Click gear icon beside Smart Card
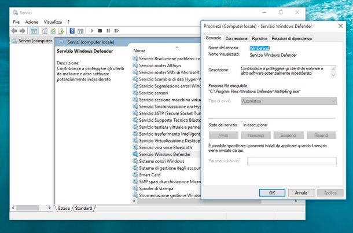 135,174
